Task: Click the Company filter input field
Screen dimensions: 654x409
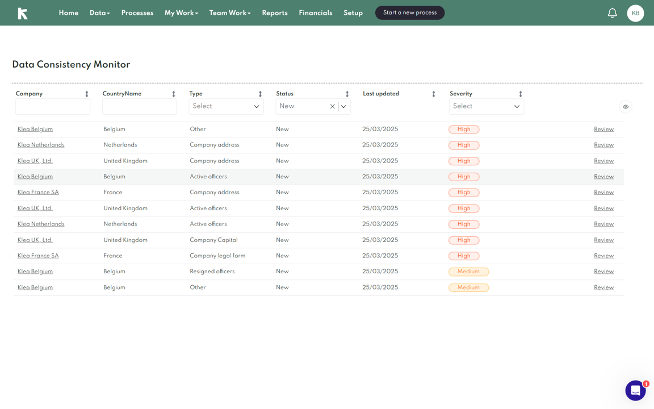Action: pos(52,106)
